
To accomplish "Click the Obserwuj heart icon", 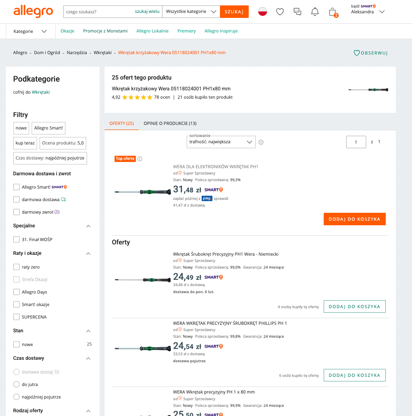I will click(357, 53).
